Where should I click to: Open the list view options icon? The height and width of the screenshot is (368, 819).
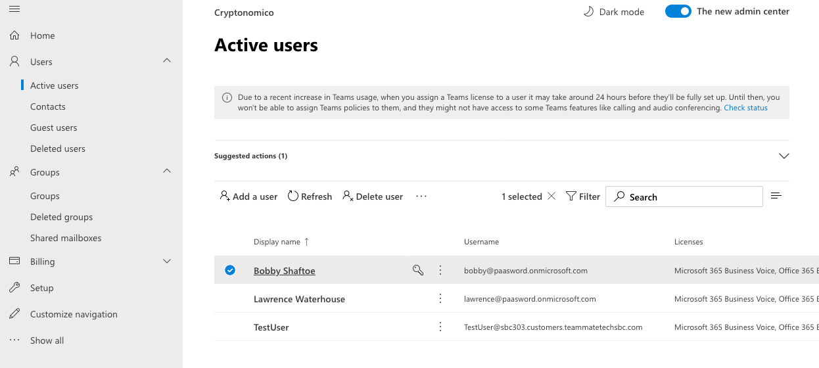click(x=776, y=196)
